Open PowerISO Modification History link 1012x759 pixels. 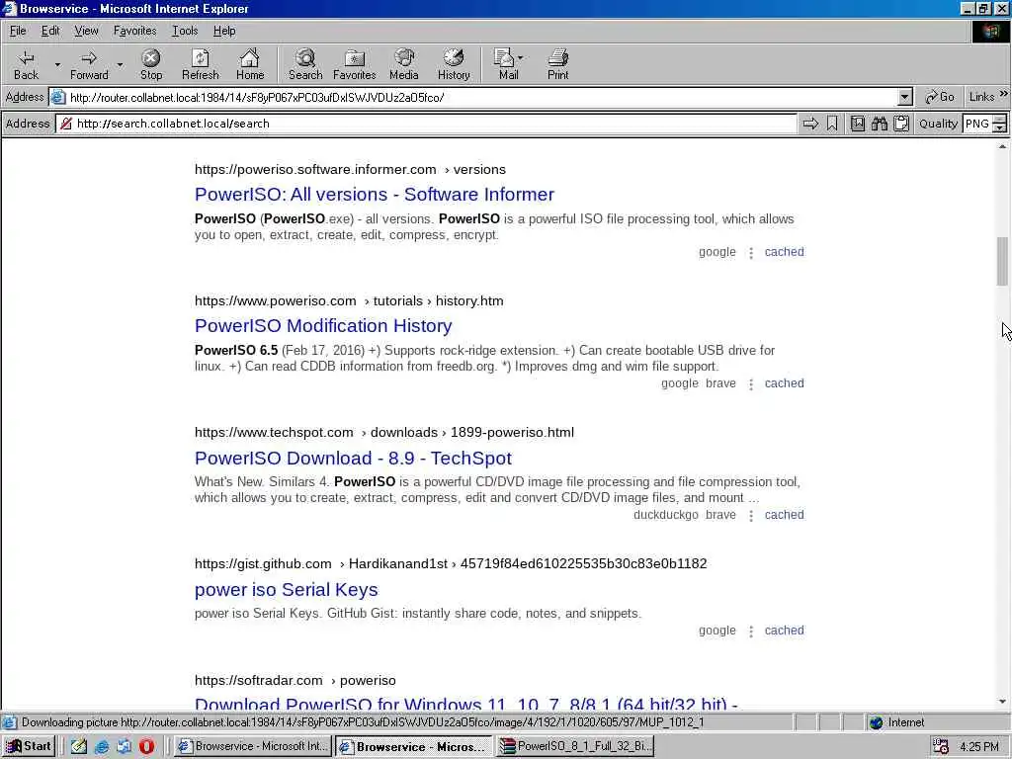pos(323,326)
